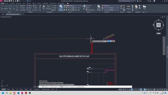168x95 pixels.
Task: Toggle the layer on/off lightbulb icon
Action: (x=65, y=6)
